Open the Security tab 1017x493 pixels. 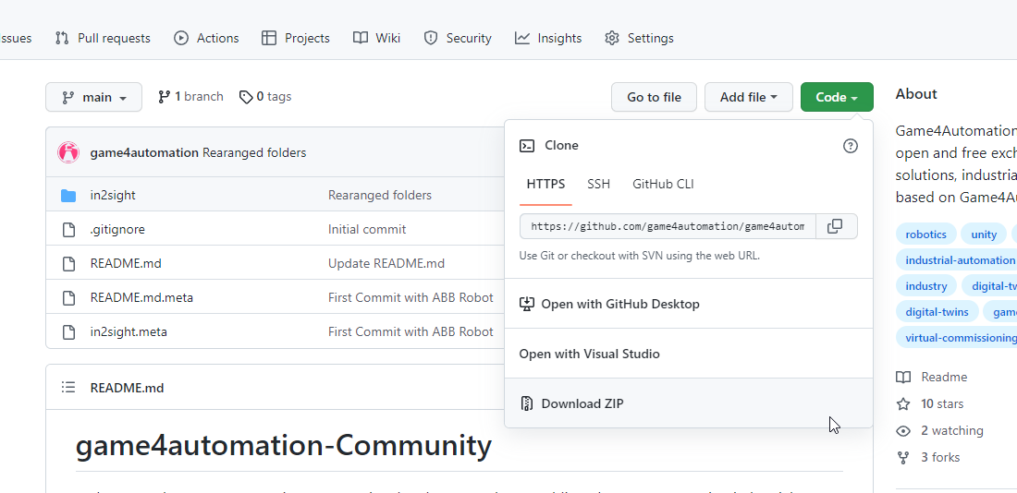(458, 38)
